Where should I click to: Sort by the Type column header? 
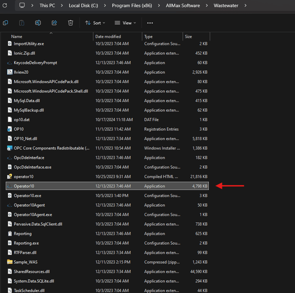point(148,37)
